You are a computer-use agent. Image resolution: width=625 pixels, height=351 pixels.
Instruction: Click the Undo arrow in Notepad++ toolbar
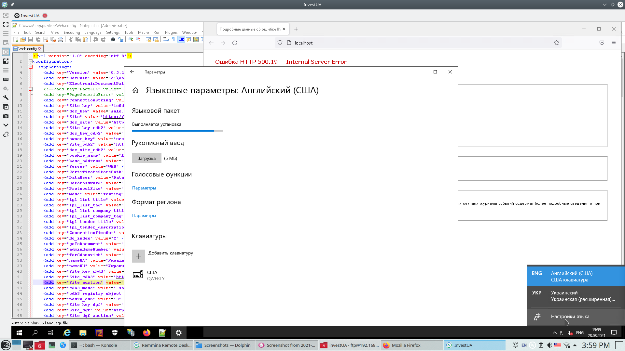pyautogui.click(x=96, y=39)
